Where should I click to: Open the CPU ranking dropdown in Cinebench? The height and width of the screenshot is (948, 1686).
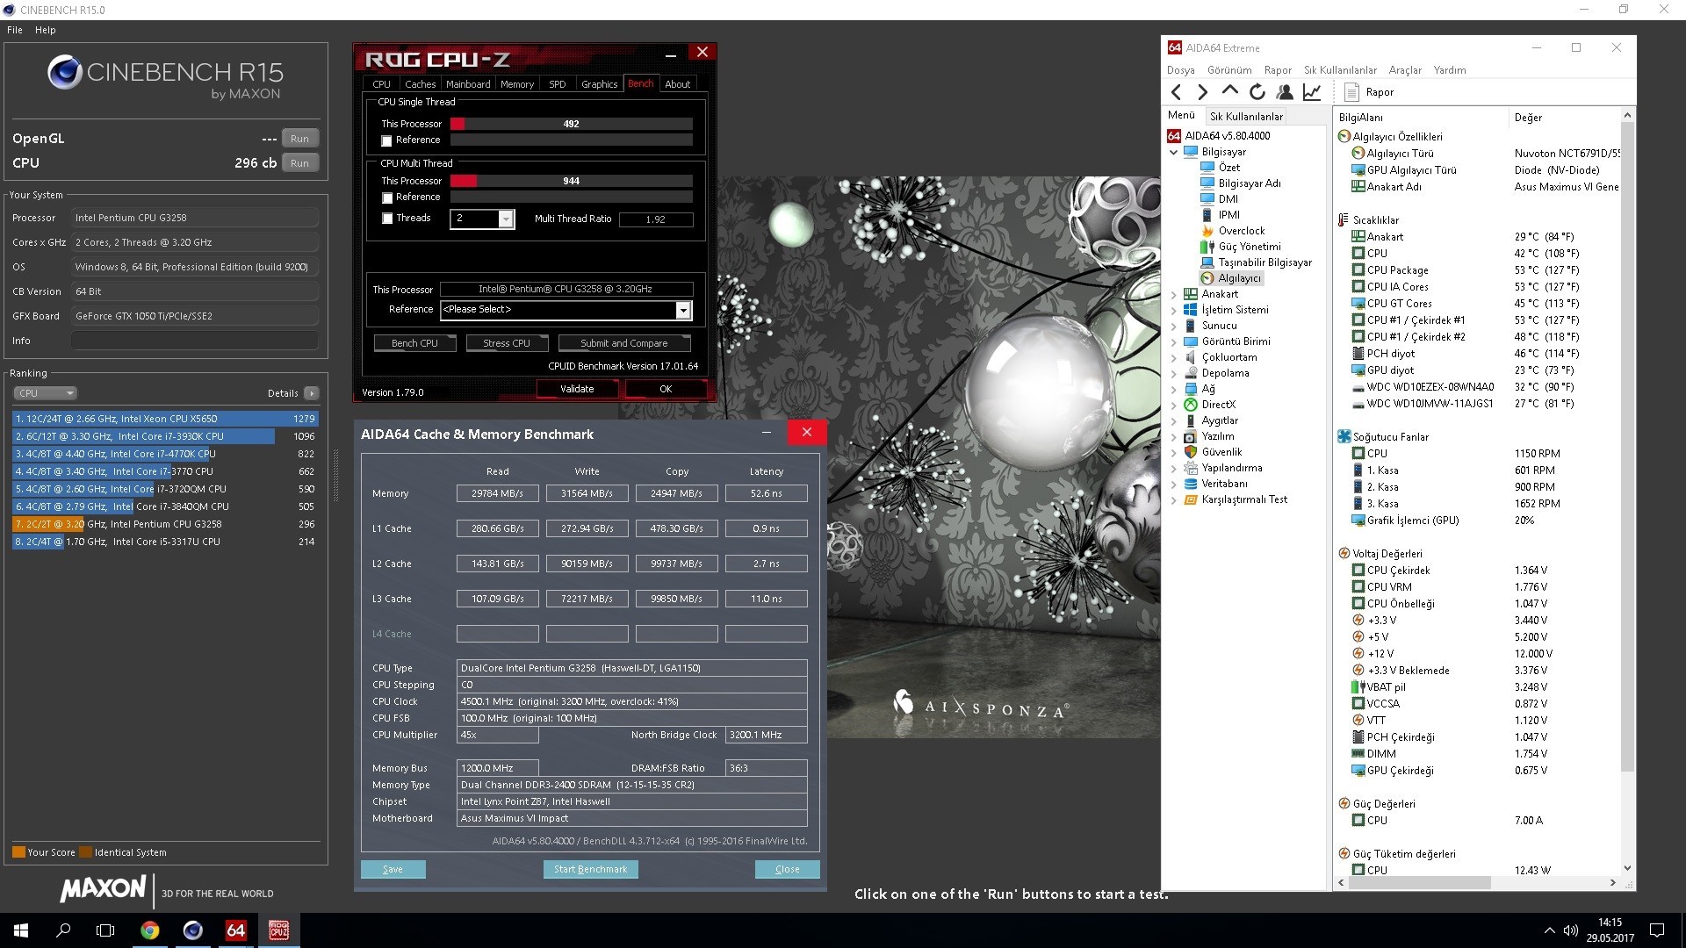tap(45, 393)
